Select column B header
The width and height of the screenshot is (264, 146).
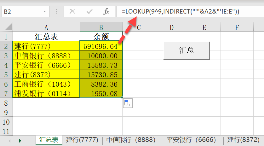(x=101, y=27)
